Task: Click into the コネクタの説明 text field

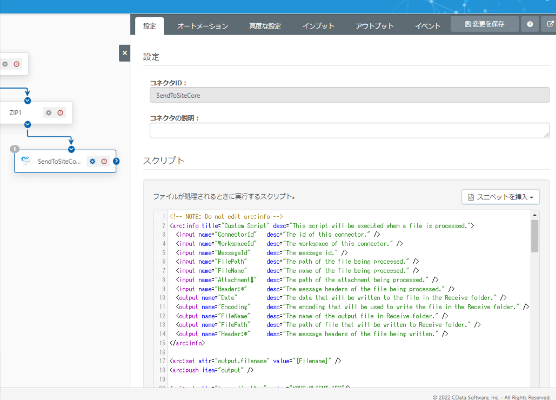Action: coord(349,130)
